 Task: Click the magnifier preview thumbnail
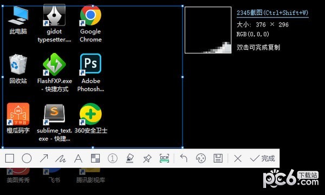pyautogui.click(x=208, y=30)
